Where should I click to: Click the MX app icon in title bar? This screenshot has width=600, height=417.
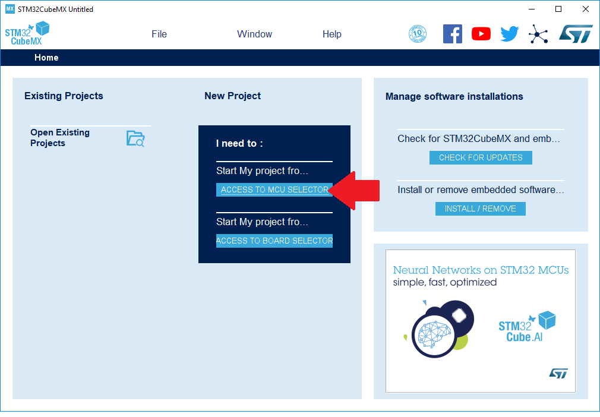coord(10,9)
